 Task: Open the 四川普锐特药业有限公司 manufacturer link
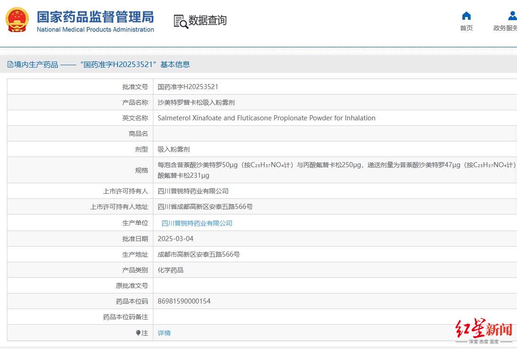(x=197, y=223)
